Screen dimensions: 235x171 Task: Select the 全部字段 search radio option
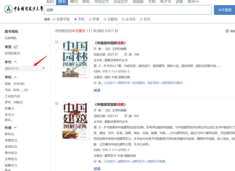(x=54, y=19)
